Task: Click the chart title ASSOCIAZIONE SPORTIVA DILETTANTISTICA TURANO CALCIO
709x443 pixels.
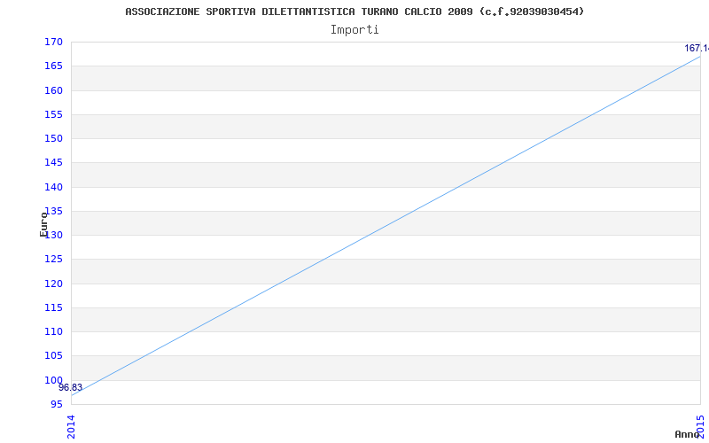Action: coord(354,12)
